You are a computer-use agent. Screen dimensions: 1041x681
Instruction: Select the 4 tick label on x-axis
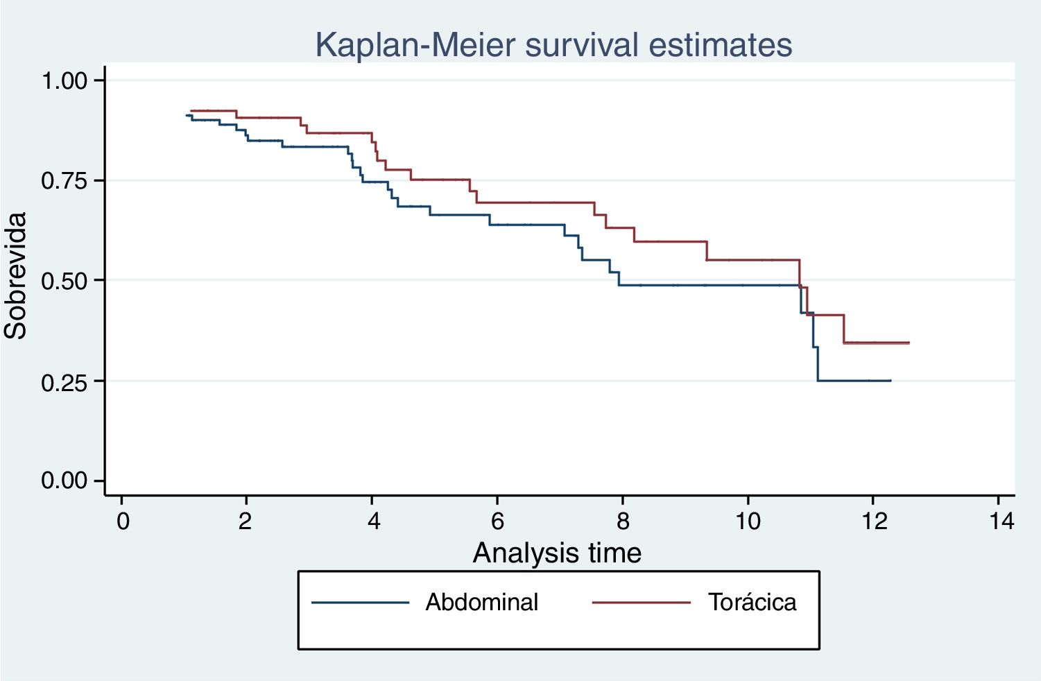click(x=373, y=521)
